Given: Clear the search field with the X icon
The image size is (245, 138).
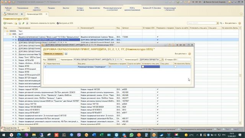Looking at the screenshot, I should point(217,23).
